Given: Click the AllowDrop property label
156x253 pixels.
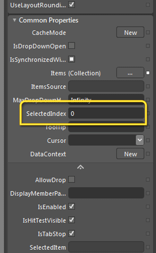Looking at the screenshot, I should pyautogui.click(x=50, y=180).
